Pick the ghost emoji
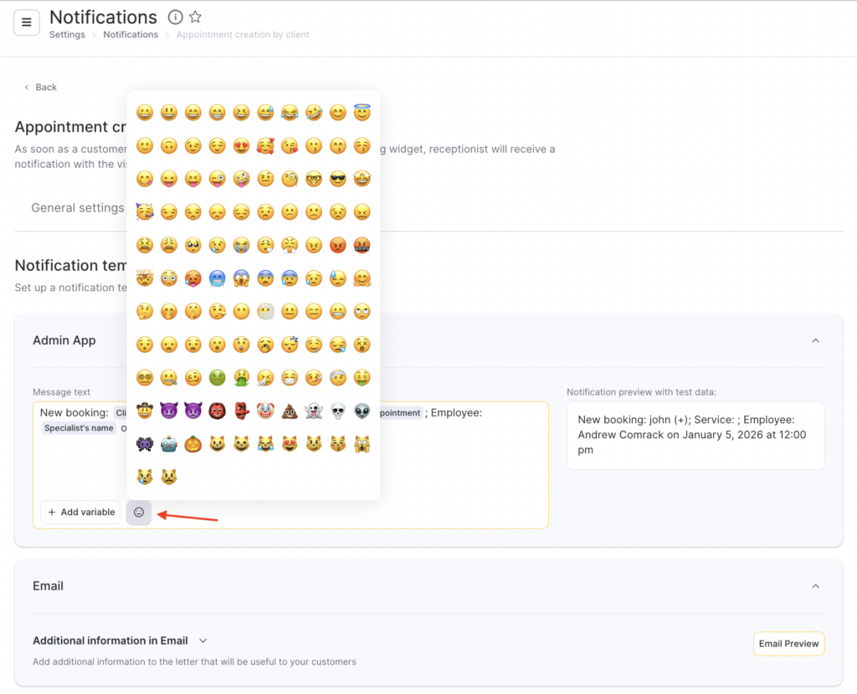This screenshot has height=694, width=857. pyautogui.click(x=314, y=411)
